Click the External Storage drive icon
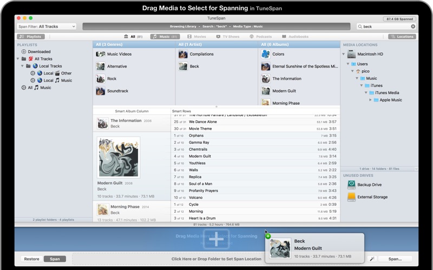The height and width of the screenshot is (270, 433). 351,197
